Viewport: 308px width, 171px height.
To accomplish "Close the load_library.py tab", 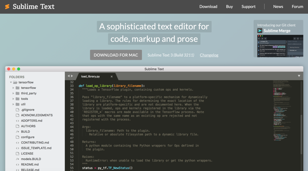I will 112,76.
